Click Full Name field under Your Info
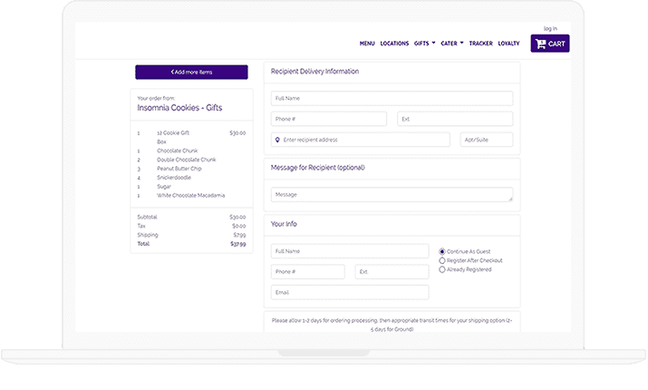The width and height of the screenshot is (648, 390). click(x=350, y=251)
